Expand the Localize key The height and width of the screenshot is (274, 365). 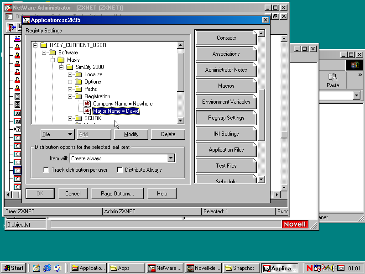70,74
